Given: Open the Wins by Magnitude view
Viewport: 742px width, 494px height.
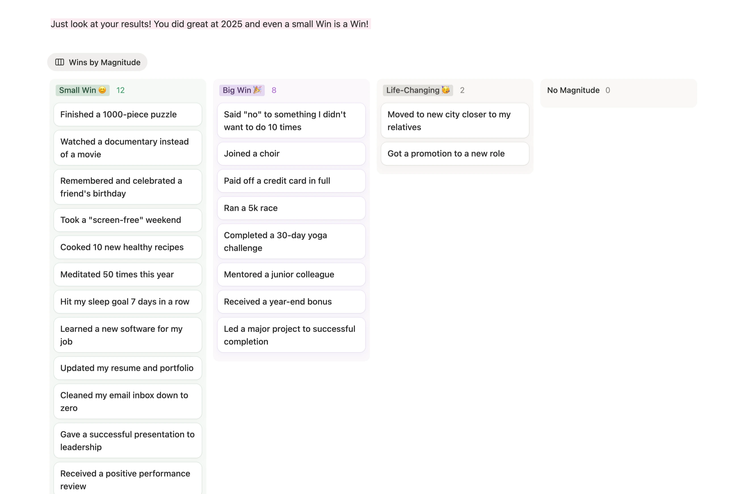Looking at the screenshot, I should pyautogui.click(x=105, y=62).
